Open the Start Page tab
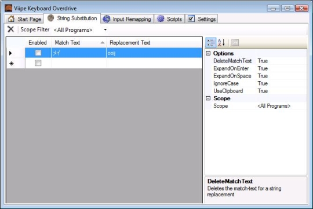This screenshot has width=313, height=209. tap(24, 19)
